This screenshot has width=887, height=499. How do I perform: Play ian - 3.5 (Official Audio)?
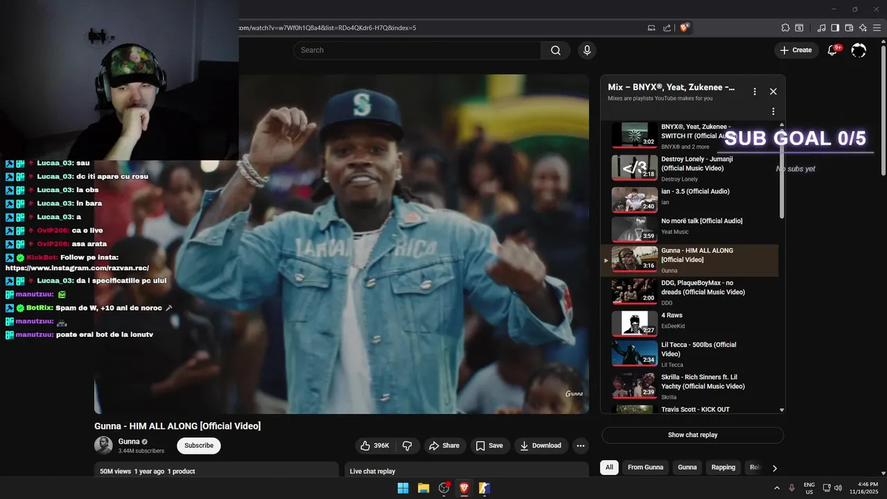690,200
